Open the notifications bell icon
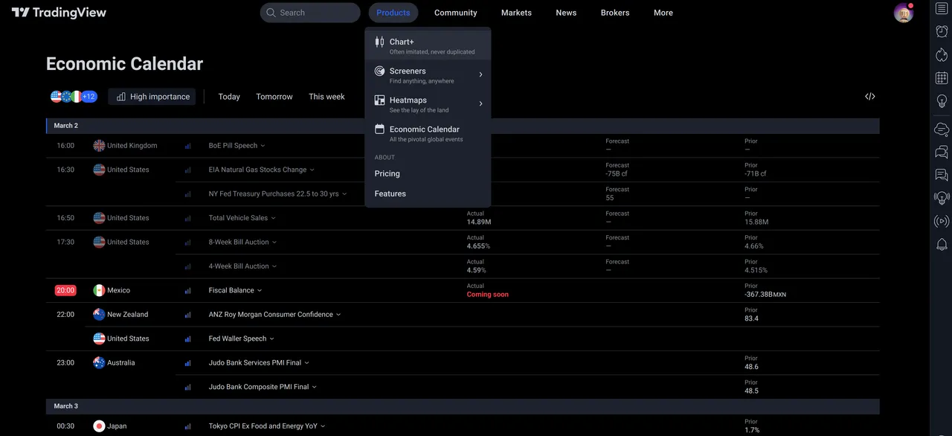 [942, 244]
